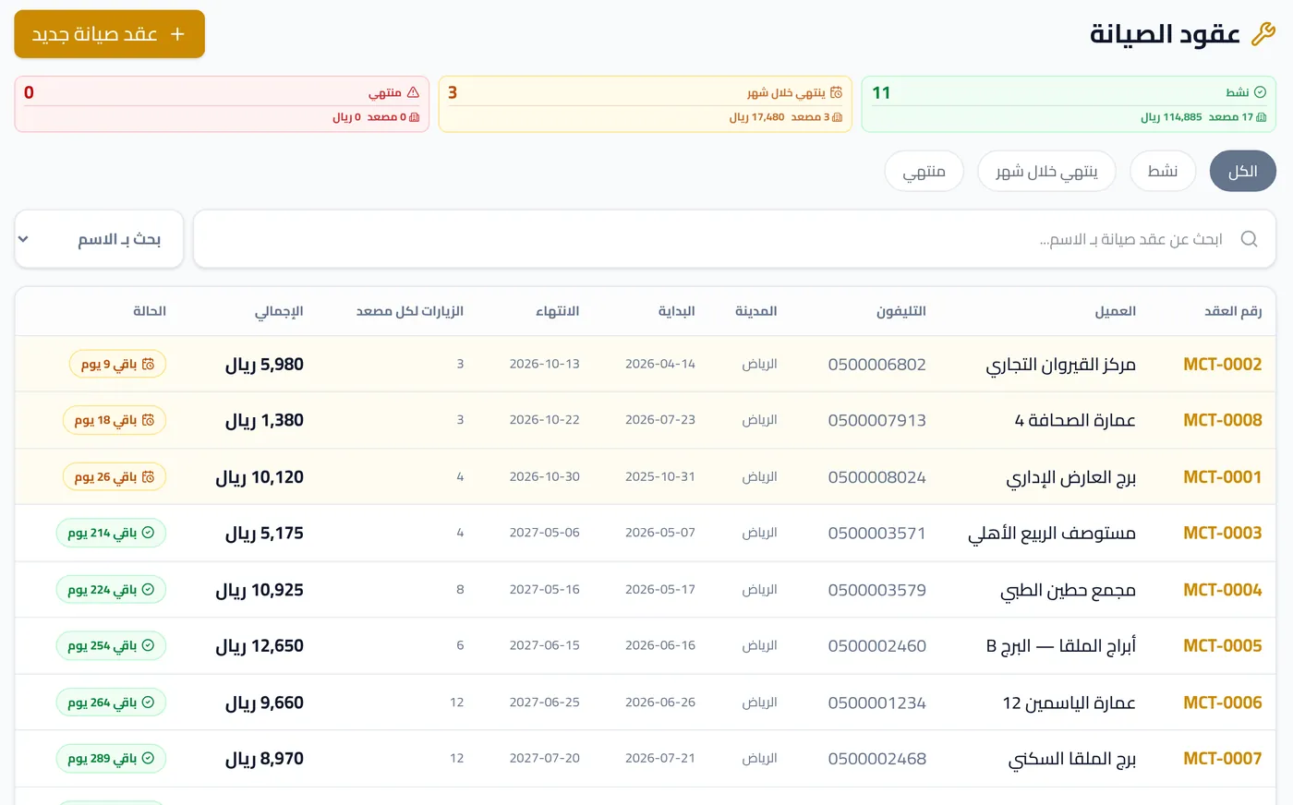The height and width of the screenshot is (805, 1293).
Task: Click the wrench icon beside عقود الصيانة
Action: pyautogui.click(x=1263, y=34)
